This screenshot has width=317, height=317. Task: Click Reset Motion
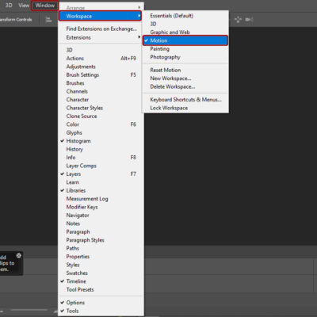185,70
